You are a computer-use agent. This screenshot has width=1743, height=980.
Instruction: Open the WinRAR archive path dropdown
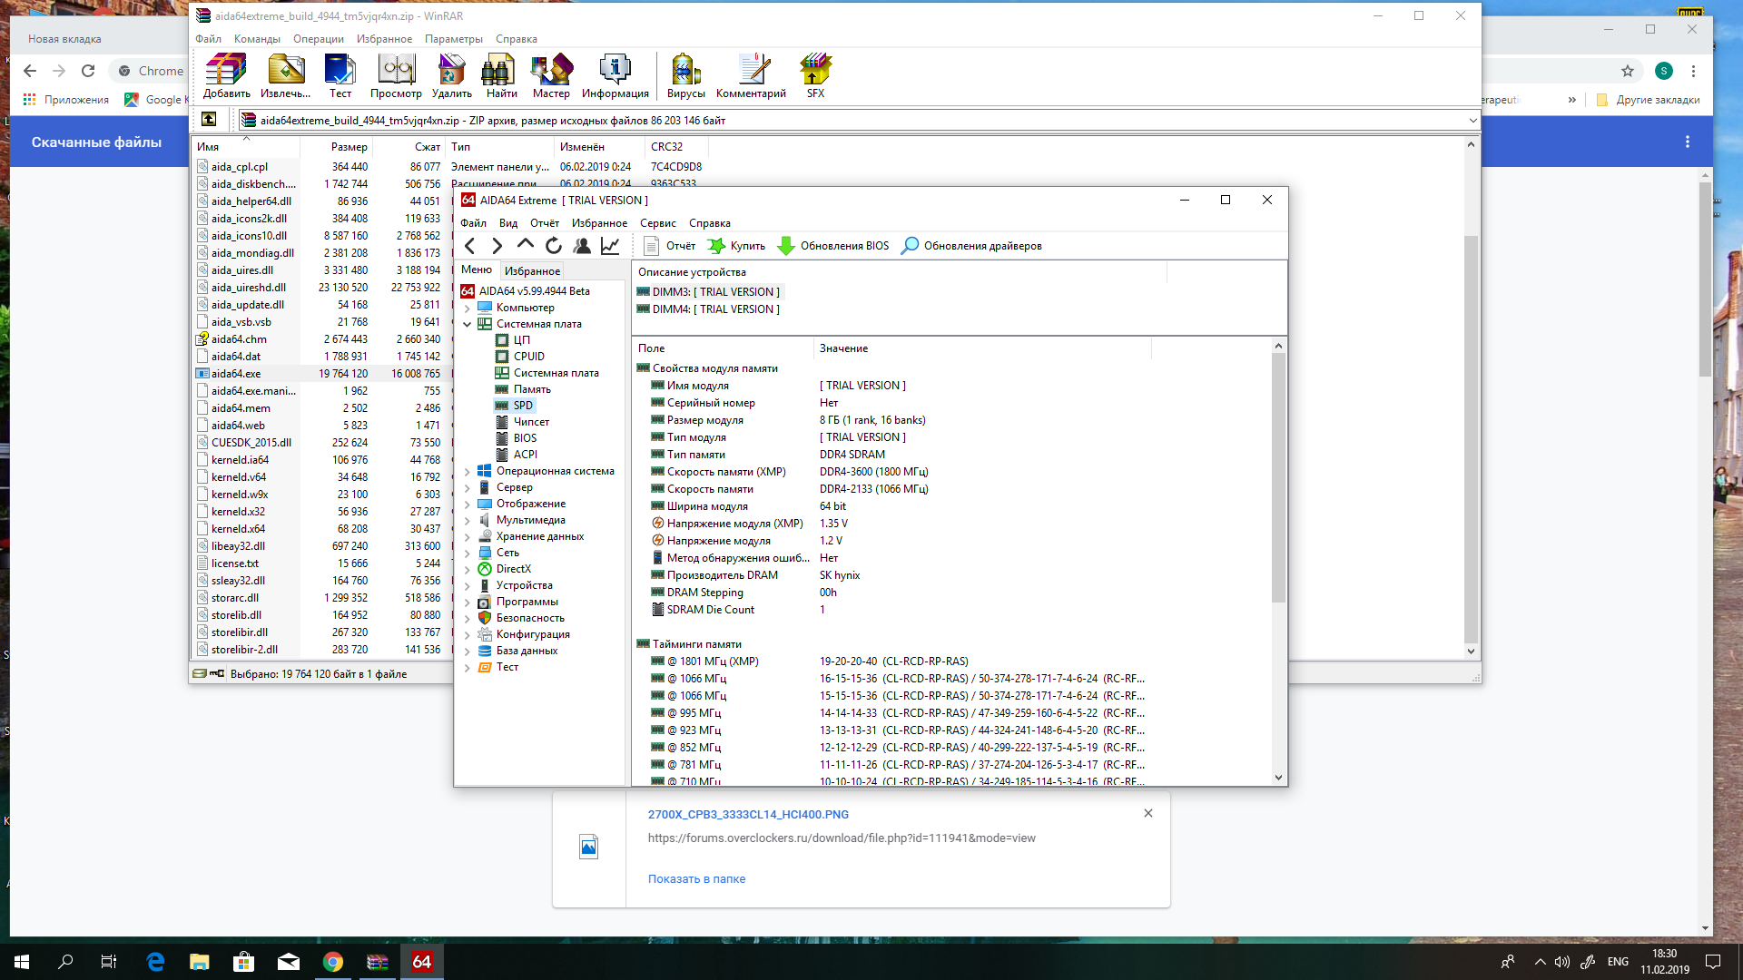pyautogui.click(x=1472, y=120)
